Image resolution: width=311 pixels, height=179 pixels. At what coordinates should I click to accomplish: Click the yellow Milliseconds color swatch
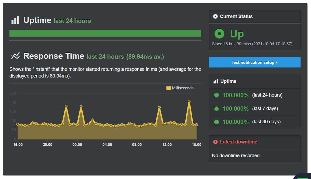click(169, 88)
